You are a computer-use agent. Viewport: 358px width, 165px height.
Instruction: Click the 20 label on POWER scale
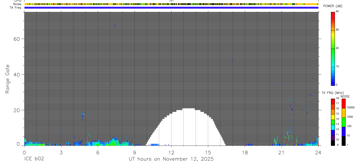coord(337,48)
